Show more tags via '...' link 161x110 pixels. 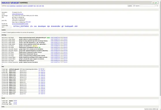[2, 96]
